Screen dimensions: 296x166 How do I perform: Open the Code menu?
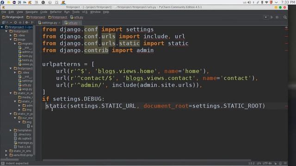(43, 12)
